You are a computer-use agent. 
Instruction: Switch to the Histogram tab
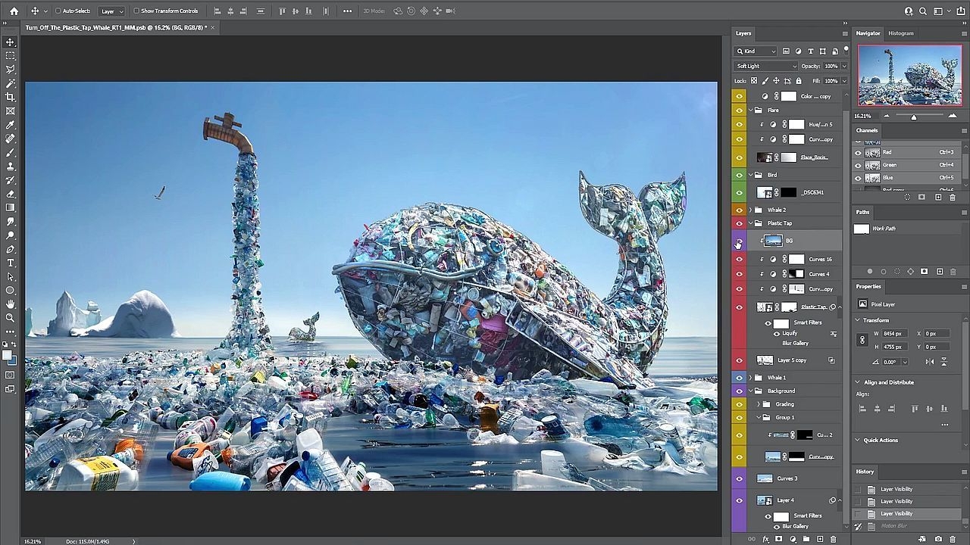tap(901, 33)
